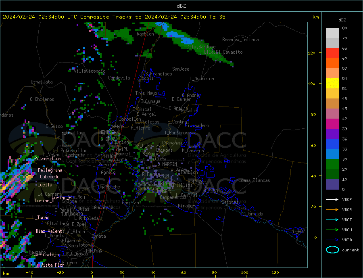Click the 5 dBZ dark purple swatch
The height and width of the screenshot is (278, 363).
click(332, 184)
